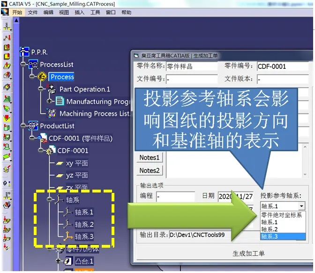This screenshot has width=315, height=273.
Task: Click the Notes1 button
Action: (150, 158)
